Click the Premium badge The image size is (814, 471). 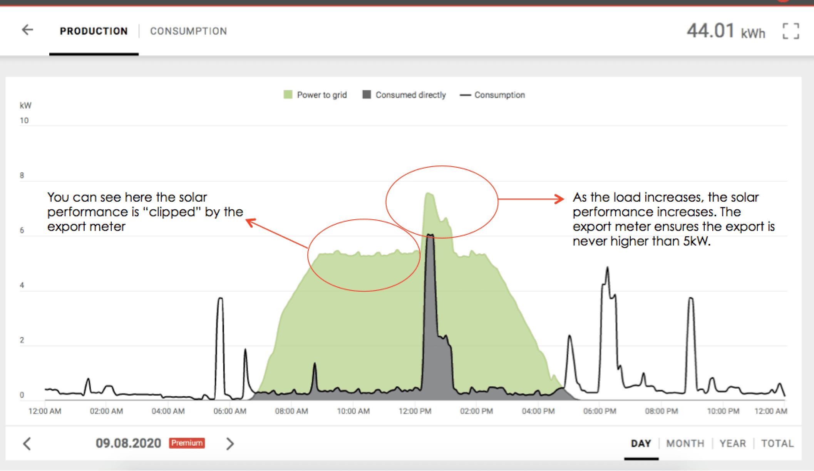click(187, 443)
